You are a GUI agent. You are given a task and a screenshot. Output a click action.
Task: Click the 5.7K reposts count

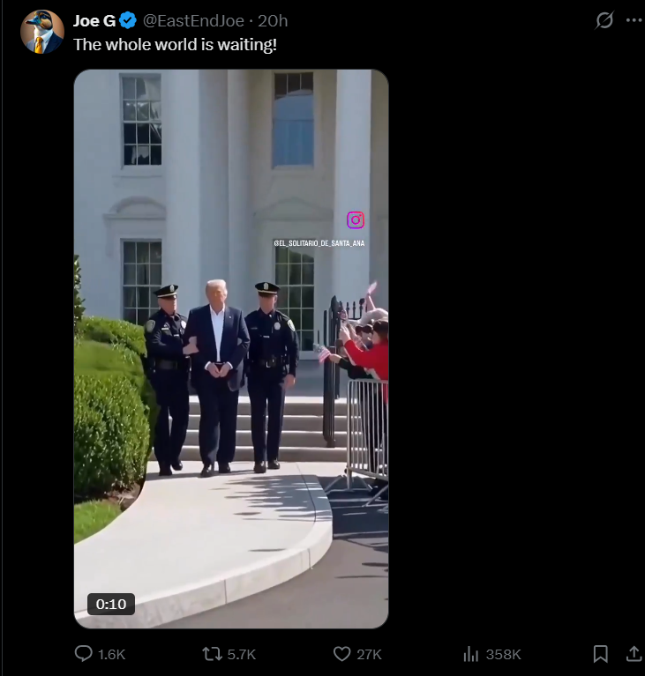pos(242,655)
